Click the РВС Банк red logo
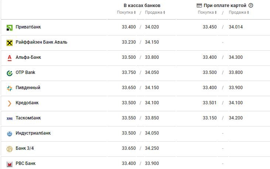The height and width of the screenshot is (169, 270). pyautogui.click(x=10, y=164)
